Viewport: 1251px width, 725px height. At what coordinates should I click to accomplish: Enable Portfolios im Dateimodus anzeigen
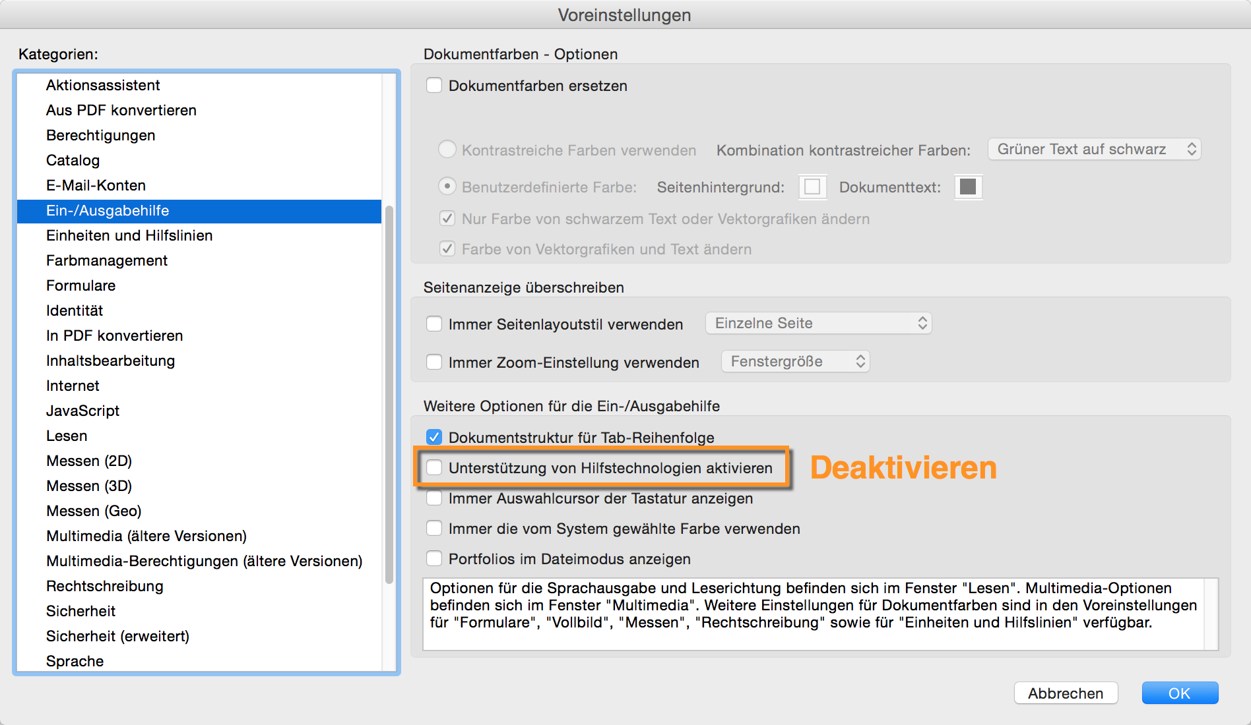coord(434,558)
